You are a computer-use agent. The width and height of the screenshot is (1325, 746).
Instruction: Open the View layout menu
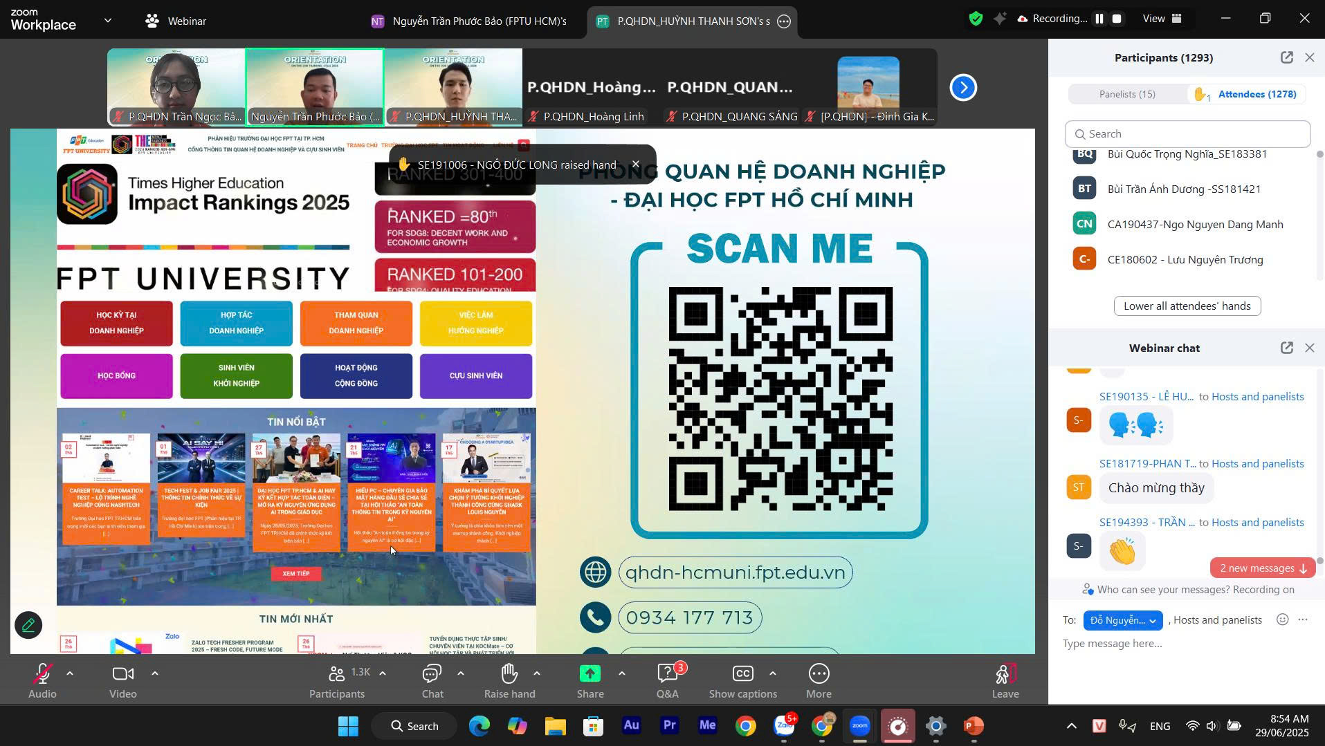[x=1162, y=19]
